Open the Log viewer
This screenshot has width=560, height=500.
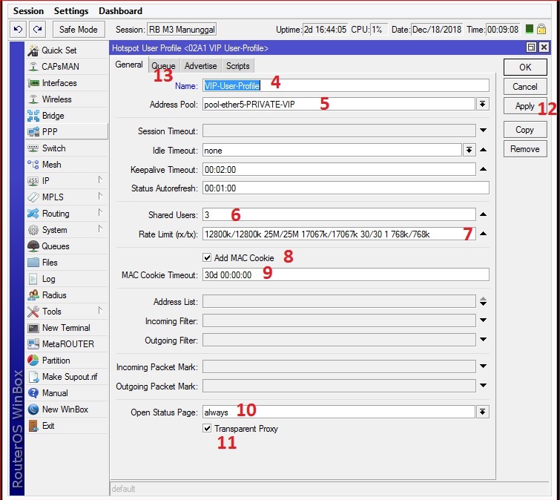67,279
